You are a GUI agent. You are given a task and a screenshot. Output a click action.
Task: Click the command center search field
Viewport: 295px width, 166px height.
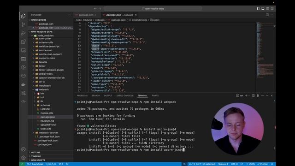click(x=153, y=9)
